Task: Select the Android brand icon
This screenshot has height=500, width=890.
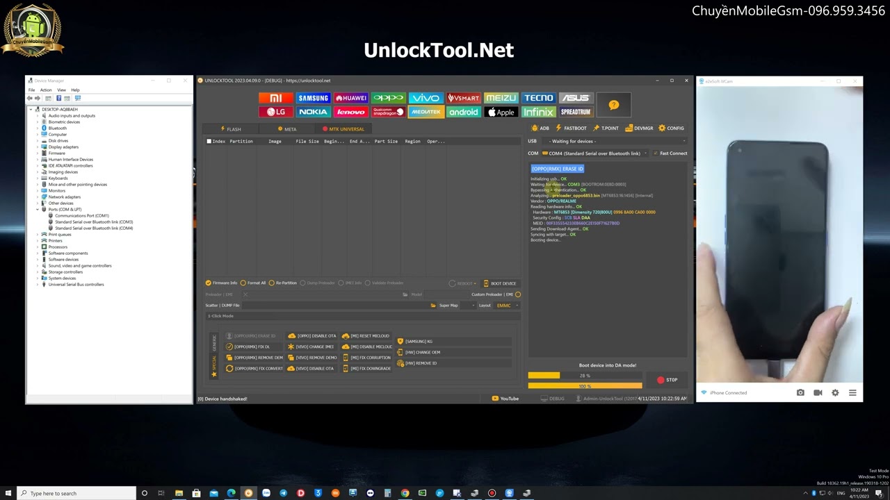Action: tap(463, 112)
